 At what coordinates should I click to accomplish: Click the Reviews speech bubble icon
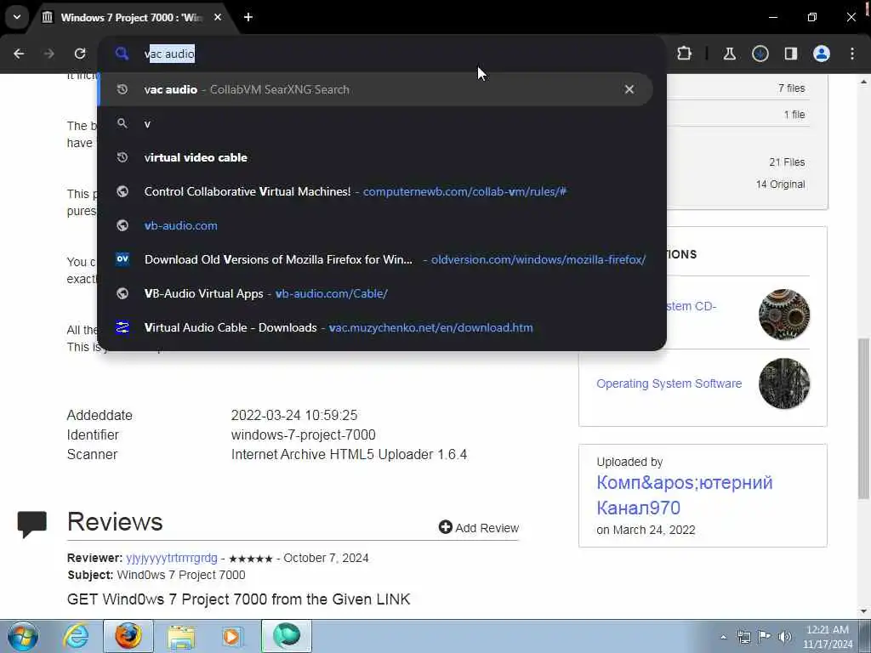click(x=31, y=524)
